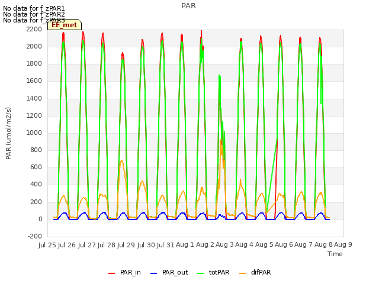
Task: Click the 1400 y-axis tick label
Action: 34,99
